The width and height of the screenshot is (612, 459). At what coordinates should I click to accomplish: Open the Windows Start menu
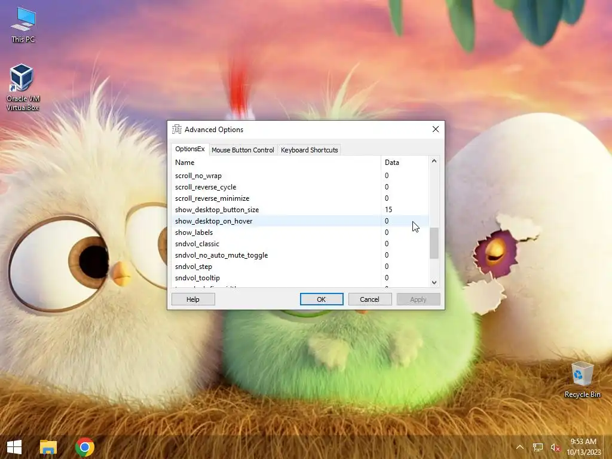click(x=14, y=447)
